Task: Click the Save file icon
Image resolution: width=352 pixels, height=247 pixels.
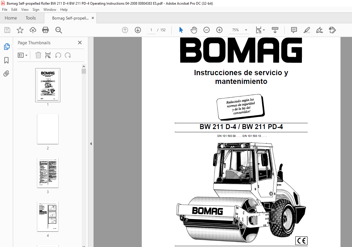Action: tap(7, 30)
